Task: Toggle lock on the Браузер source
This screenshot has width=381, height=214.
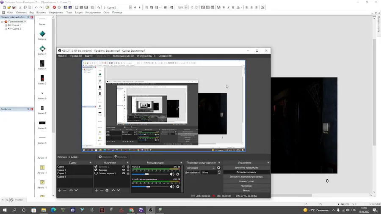Action: [x=128, y=170]
